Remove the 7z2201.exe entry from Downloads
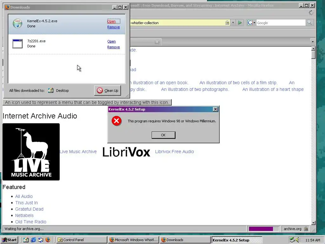Screen dimensions: 325x244 pos(114,47)
